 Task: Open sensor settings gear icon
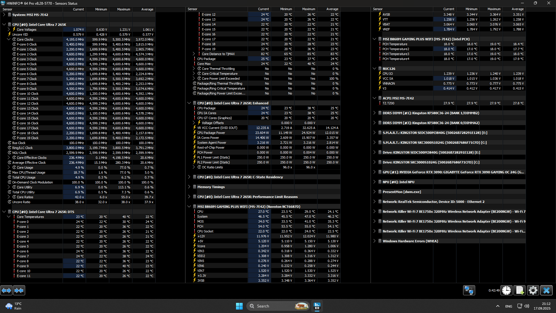coord(533,290)
